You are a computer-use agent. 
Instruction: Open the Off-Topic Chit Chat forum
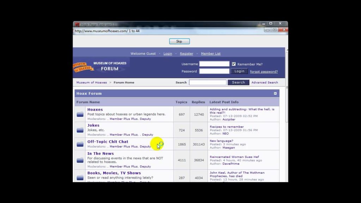coord(108,142)
